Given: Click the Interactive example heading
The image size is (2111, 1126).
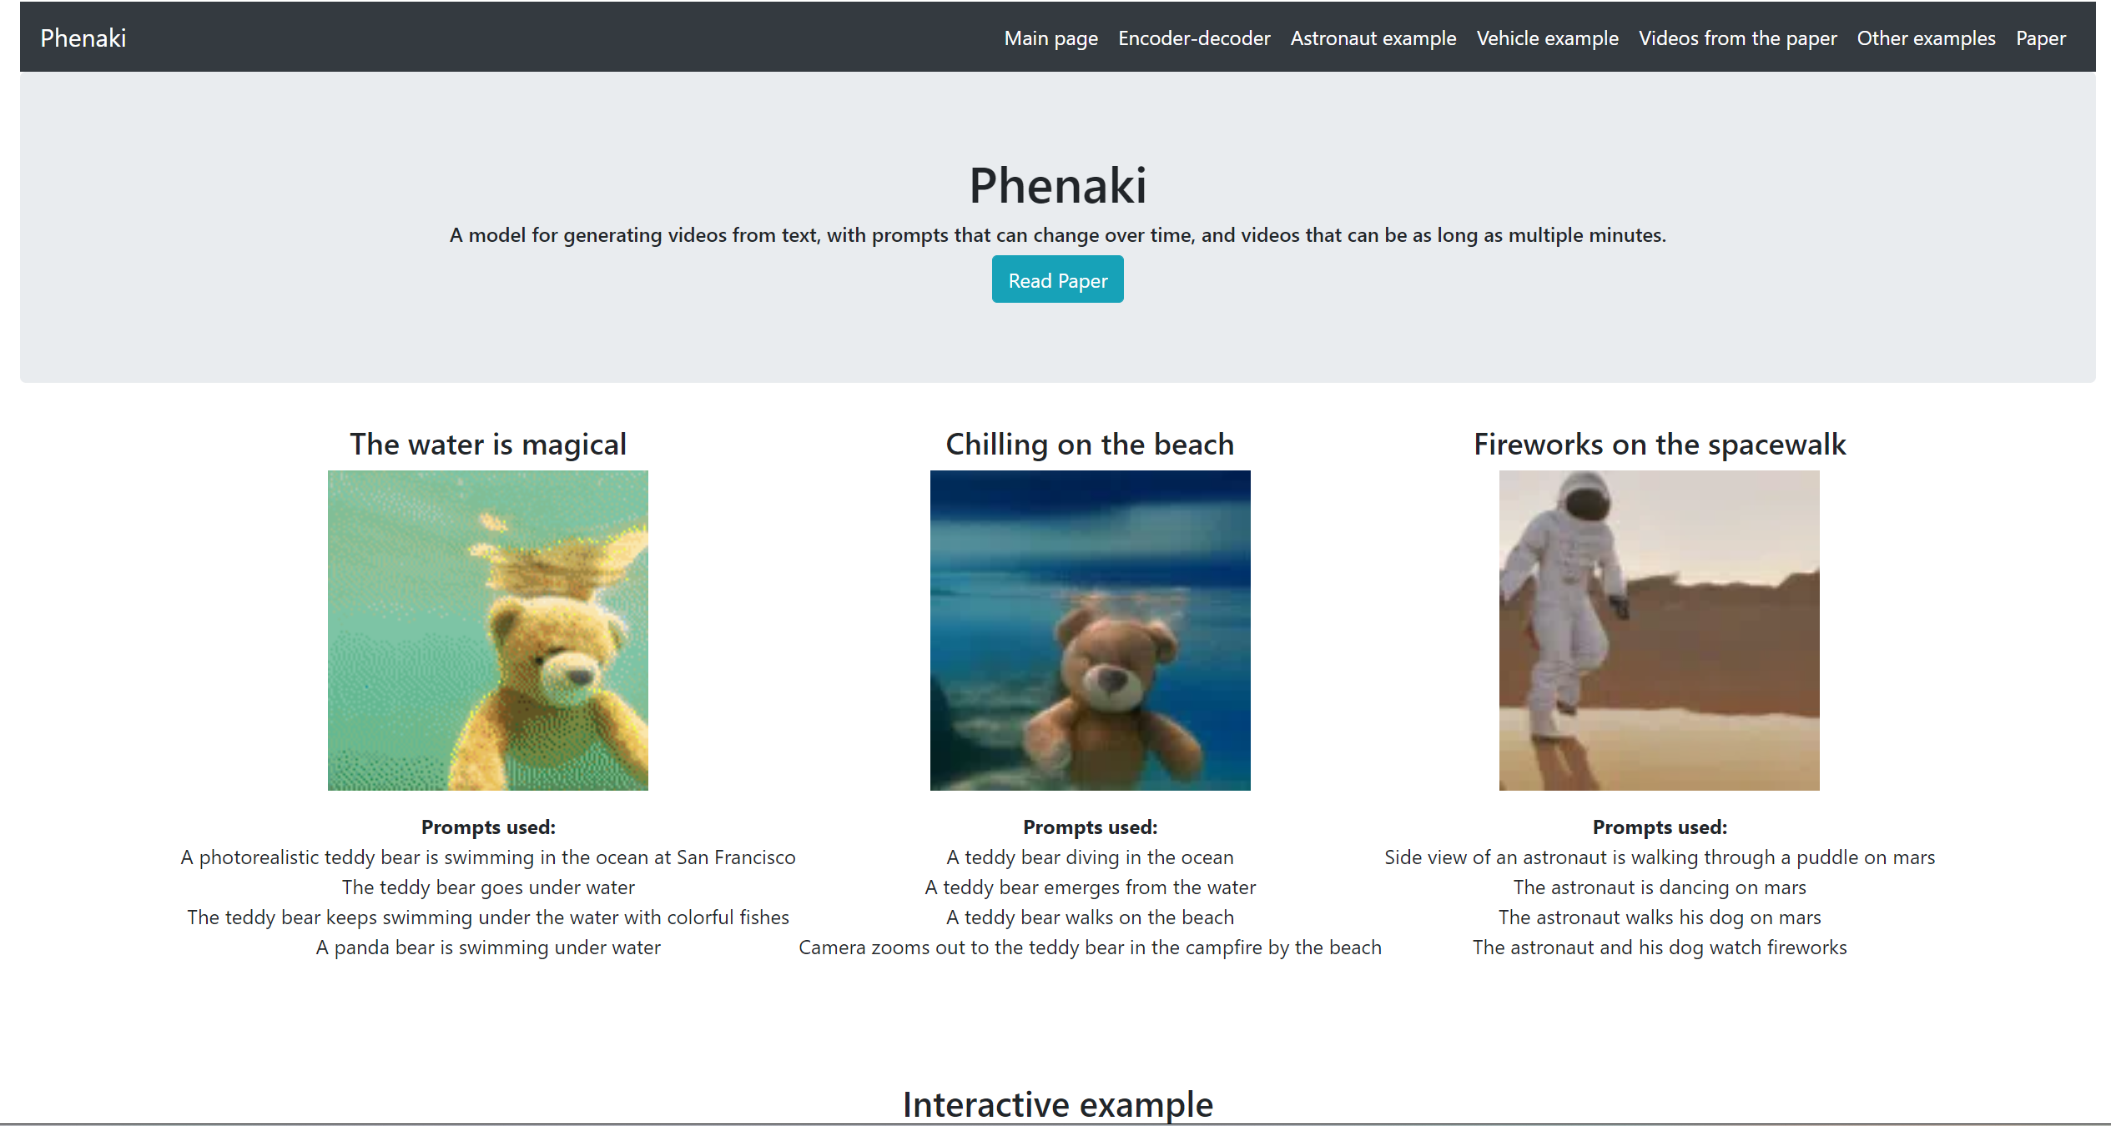Looking at the screenshot, I should click(x=1057, y=1103).
